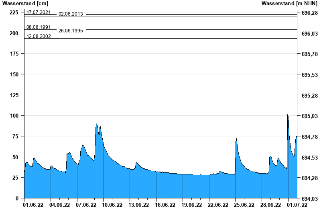Click the 01.07.22 date tick label
The height and width of the screenshot is (220, 321).
297,205
